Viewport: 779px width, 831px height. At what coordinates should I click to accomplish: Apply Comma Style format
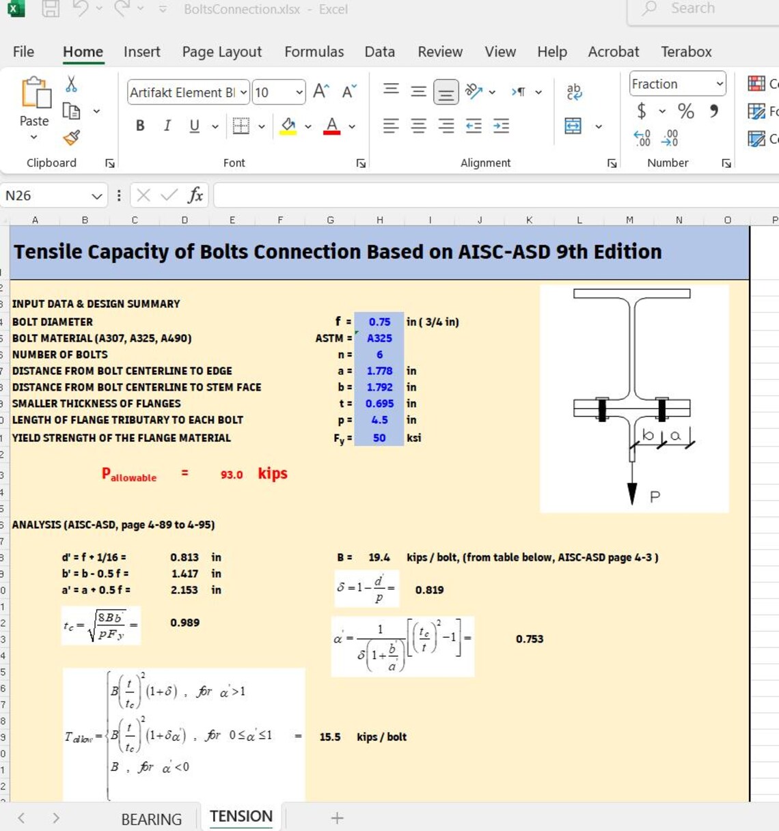[713, 111]
